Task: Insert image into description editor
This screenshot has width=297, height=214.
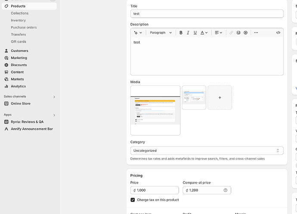Action: point(238,33)
